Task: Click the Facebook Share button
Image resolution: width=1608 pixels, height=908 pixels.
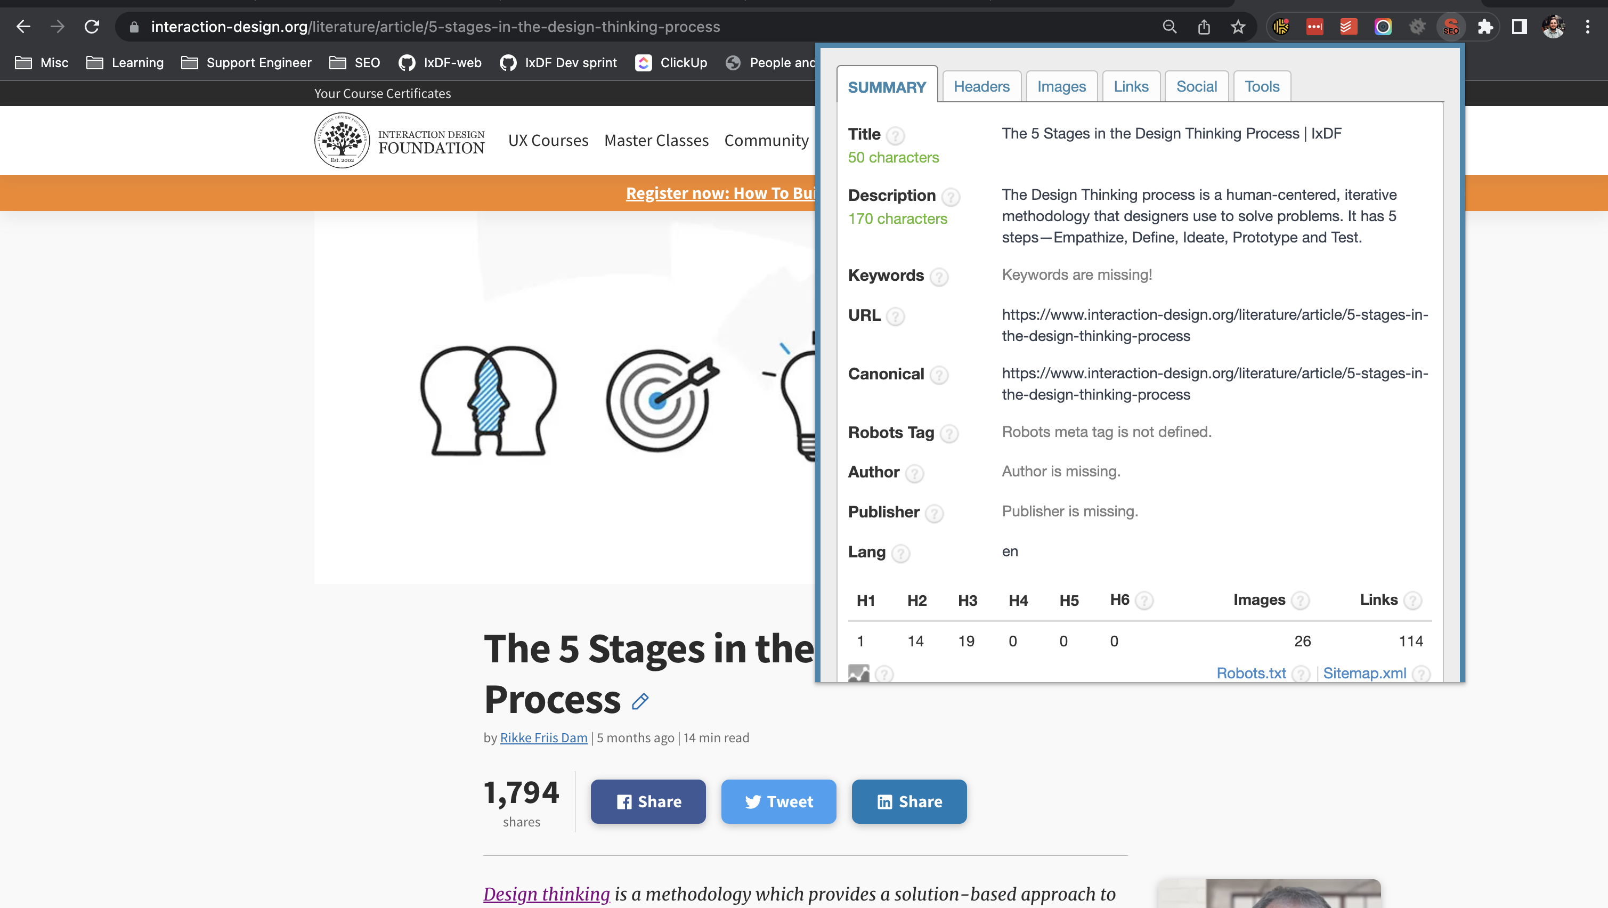Action: pos(648,801)
